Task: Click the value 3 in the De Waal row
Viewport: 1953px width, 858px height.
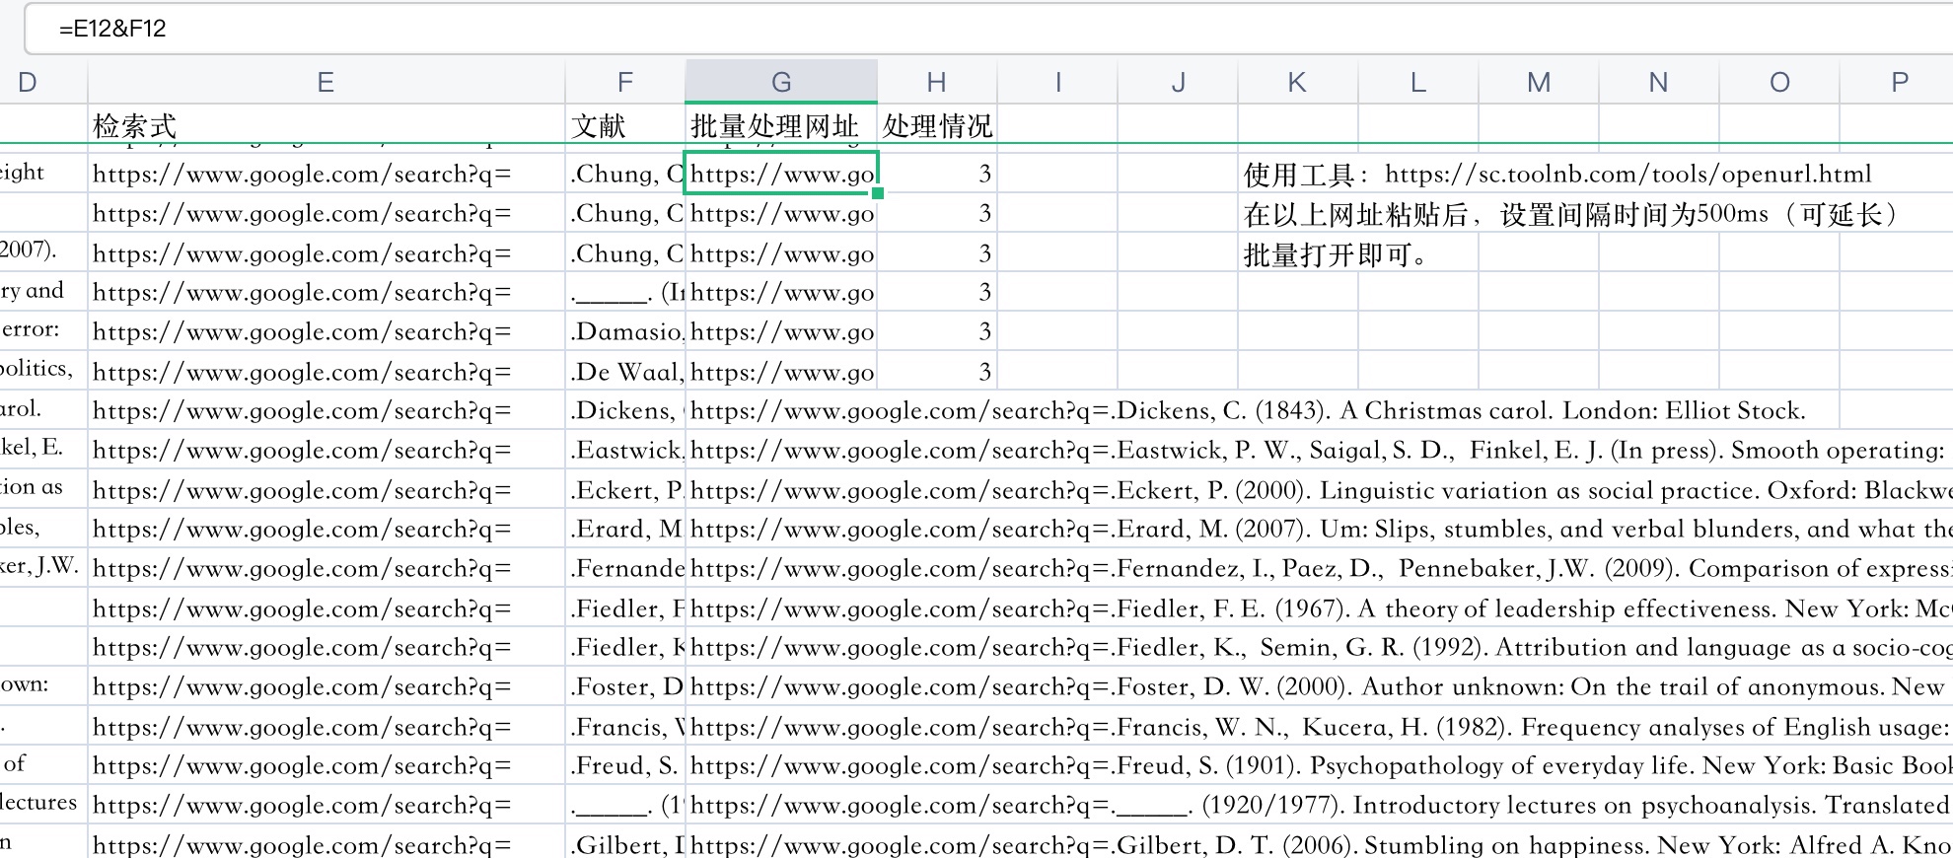Action: pyautogui.click(x=983, y=373)
